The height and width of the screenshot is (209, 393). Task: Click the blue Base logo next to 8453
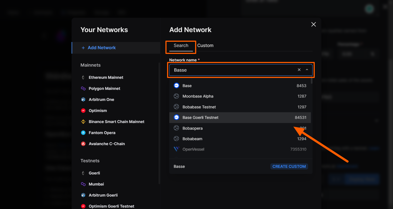coord(176,86)
